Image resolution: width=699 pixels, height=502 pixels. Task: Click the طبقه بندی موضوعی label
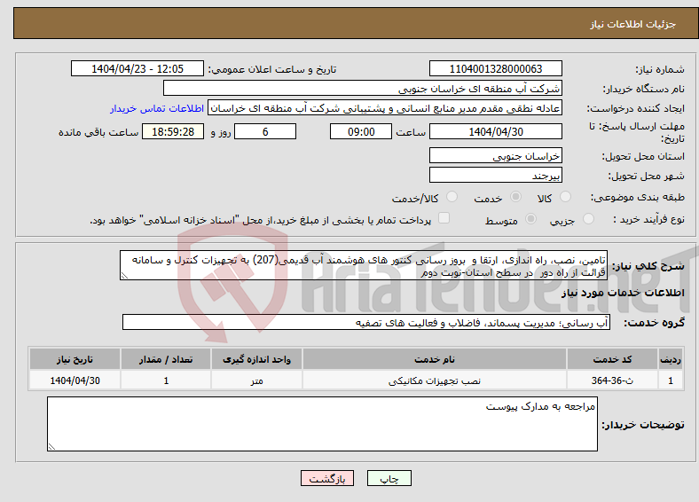pyautogui.click(x=638, y=197)
